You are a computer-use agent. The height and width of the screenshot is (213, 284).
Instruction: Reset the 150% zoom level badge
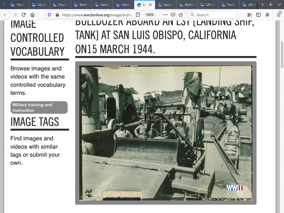(150, 15)
